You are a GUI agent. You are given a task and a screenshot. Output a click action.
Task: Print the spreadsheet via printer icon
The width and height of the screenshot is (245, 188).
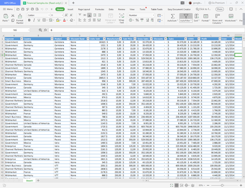(33, 9)
